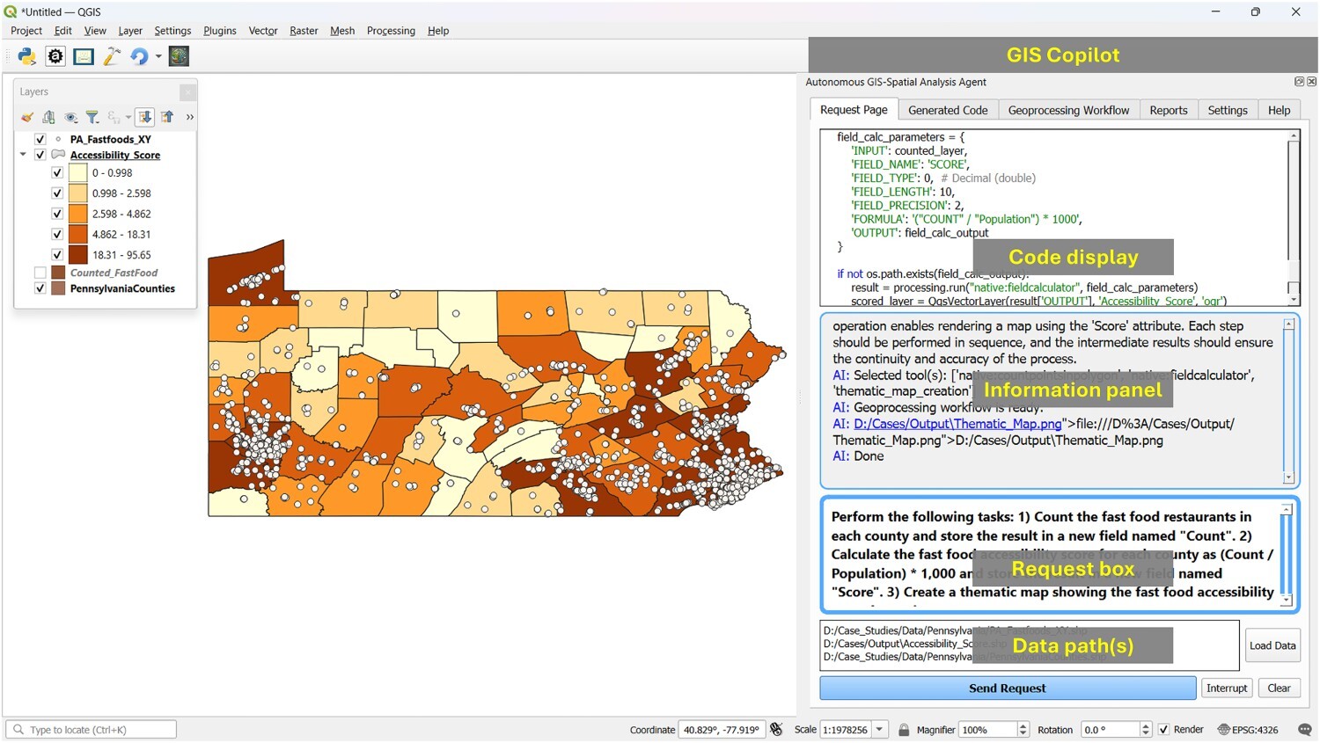Click the 0 - 0.998 color swatch

pyautogui.click(x=78, y=173)
